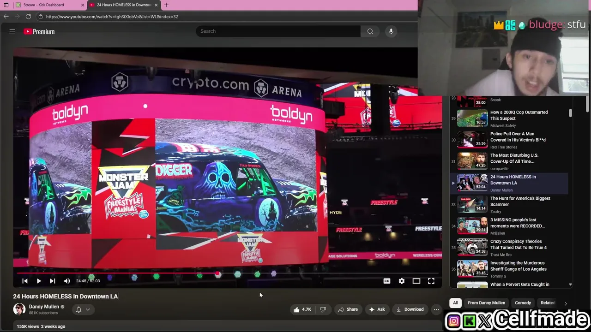591x332 pixels.
Task: Click the browser address bar URL
Action: click(112, 17)
